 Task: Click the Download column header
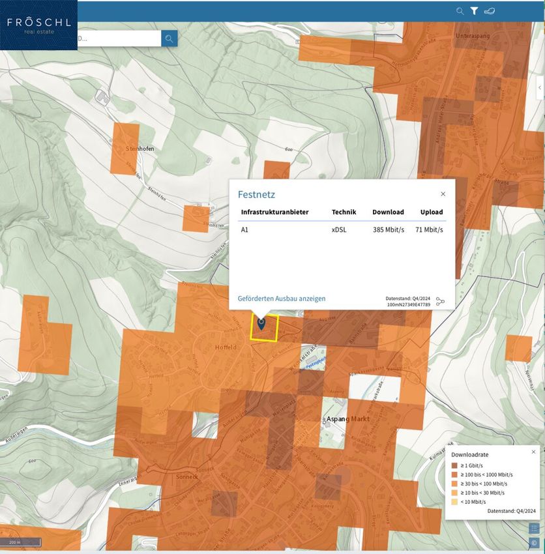tap(388, 212)
